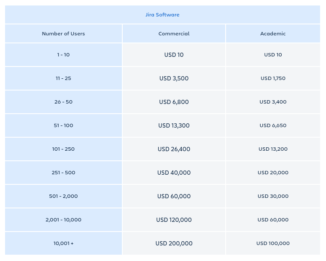Click the Jira Software header link
Viewport: 326px width, 261px height.
click(x=162, y=15)
